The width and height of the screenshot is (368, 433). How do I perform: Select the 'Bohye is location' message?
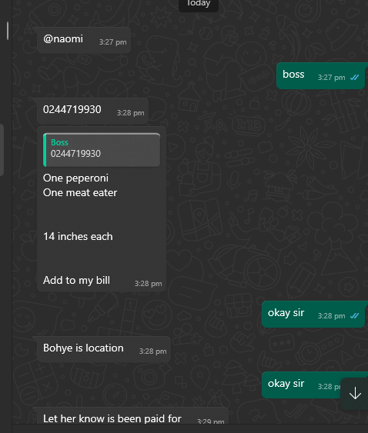tap(104, 349)
